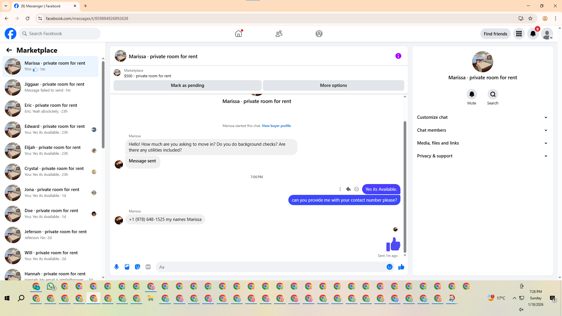Expand Media, files and links
This screenshot has height=316, width=562.
[x=482, y=143]
